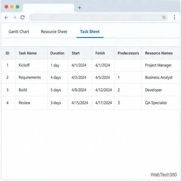
Task: Click the Developer resource cell
Action: tap(161, 90)
